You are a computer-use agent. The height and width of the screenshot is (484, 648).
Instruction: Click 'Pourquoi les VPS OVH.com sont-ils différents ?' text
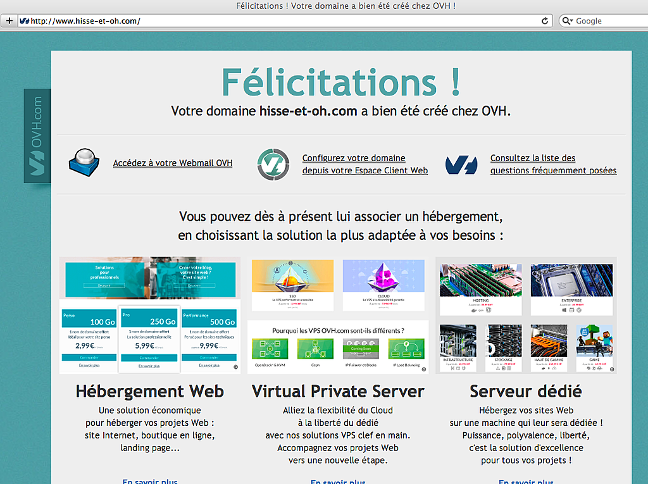coord(338,331)
